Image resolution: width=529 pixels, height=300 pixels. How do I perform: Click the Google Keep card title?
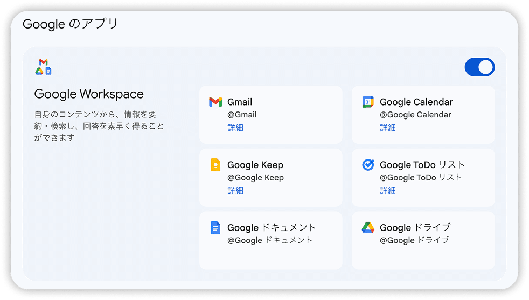point(255,165)
